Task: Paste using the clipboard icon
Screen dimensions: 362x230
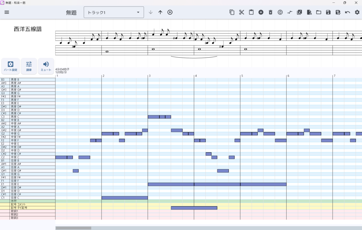Action: point(251,12)
